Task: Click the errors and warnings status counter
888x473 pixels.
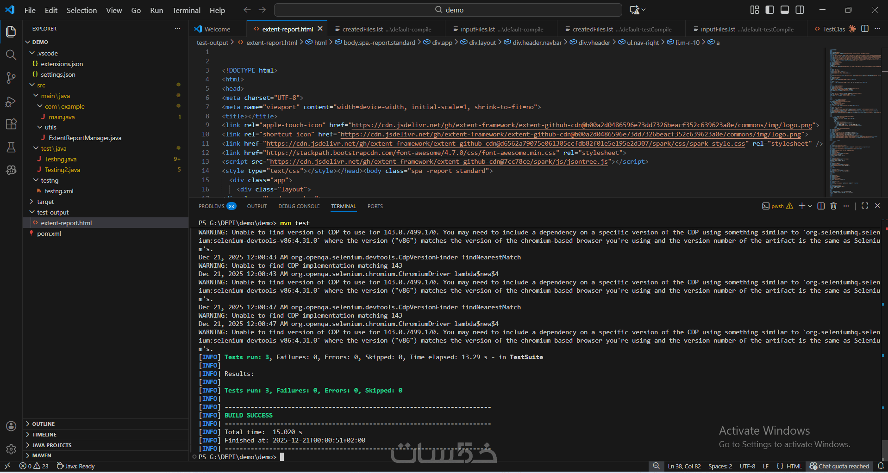Action: [34, 466]
